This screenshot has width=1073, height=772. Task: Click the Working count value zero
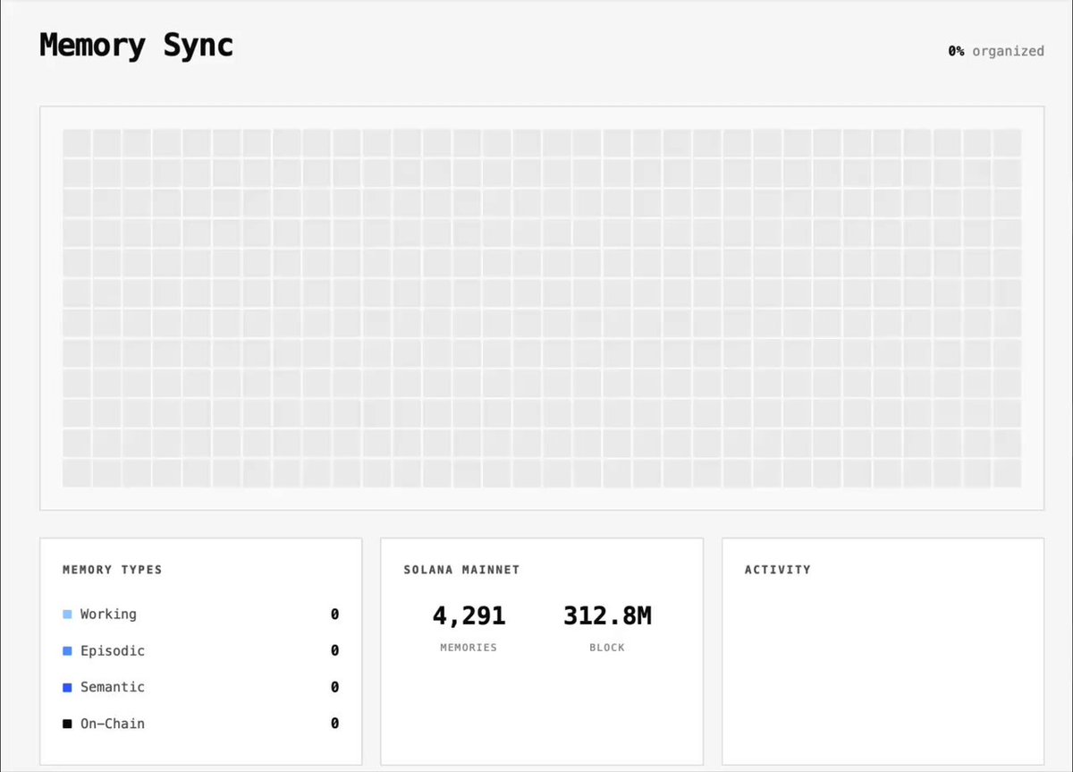(x=334, y=615)
